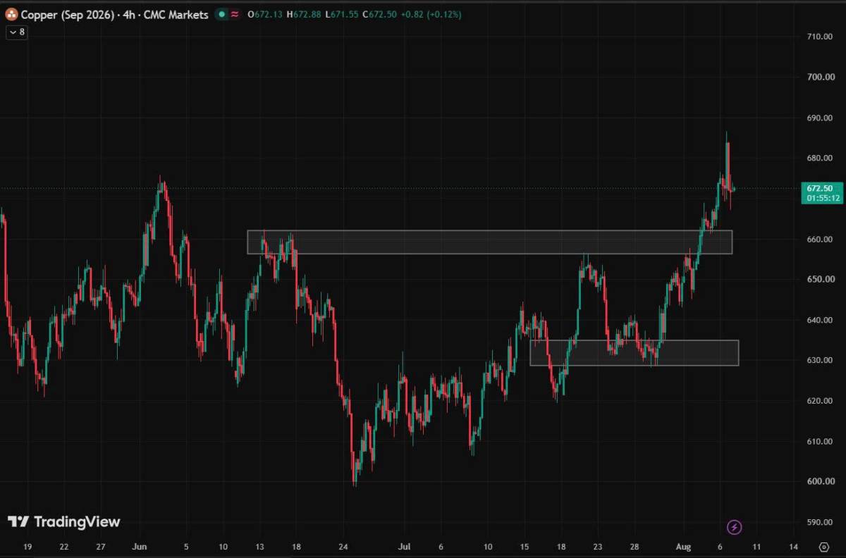
Task: Click the change value +0.82 (+0.12%)
Action: (x=431, y=14)
